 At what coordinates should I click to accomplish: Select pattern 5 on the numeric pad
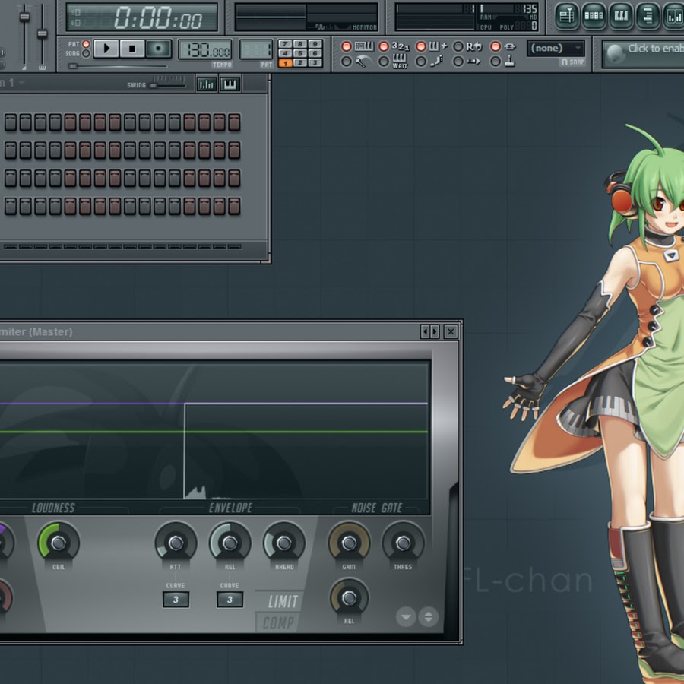click(x=300, y=53)
